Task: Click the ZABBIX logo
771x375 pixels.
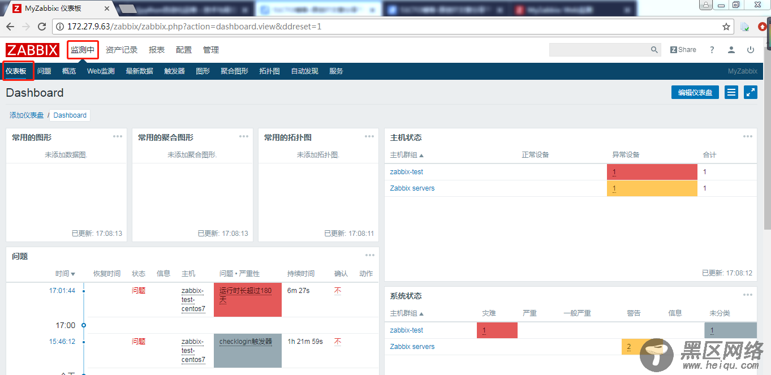Action: [x=33, y=50]
